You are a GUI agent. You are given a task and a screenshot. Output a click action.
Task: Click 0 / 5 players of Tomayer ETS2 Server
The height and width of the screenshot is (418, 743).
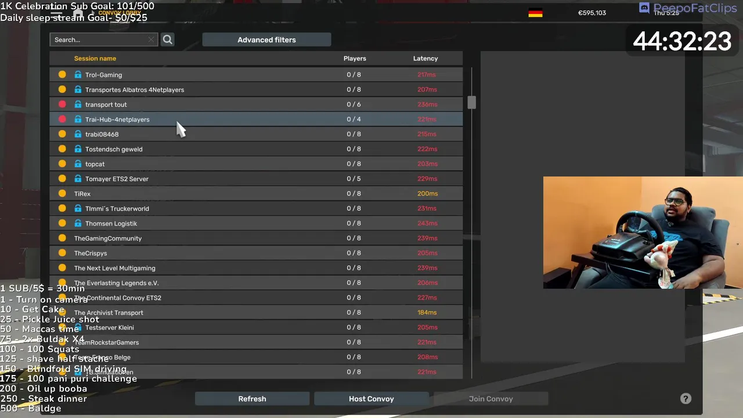(x=354, y=179)
